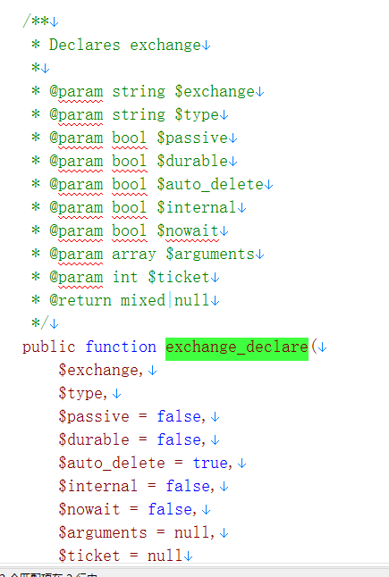Place cursor on the public keyword
The width and height of the screenshot is (389, 577).
pos(48,347)
